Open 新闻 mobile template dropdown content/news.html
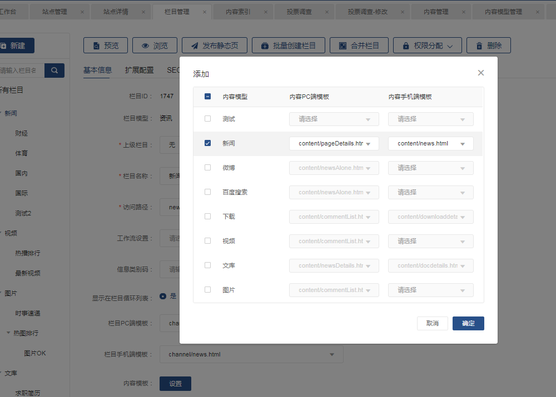 tap(431, 143)
